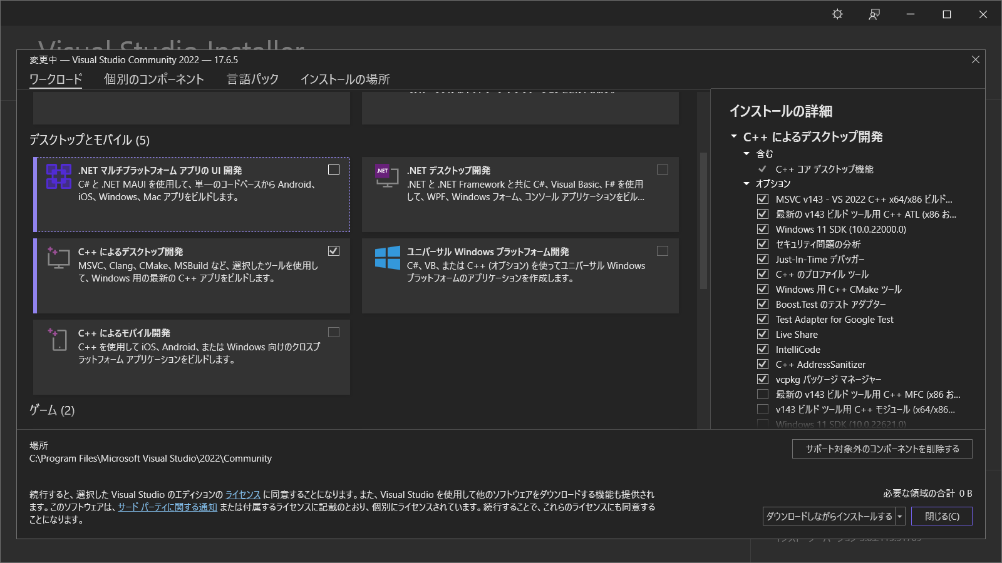Image resolution: width=1002 pixels, height=563 pixels.
Task: Click the .NET MAUI workload icon
Action: tap(58, 176)
